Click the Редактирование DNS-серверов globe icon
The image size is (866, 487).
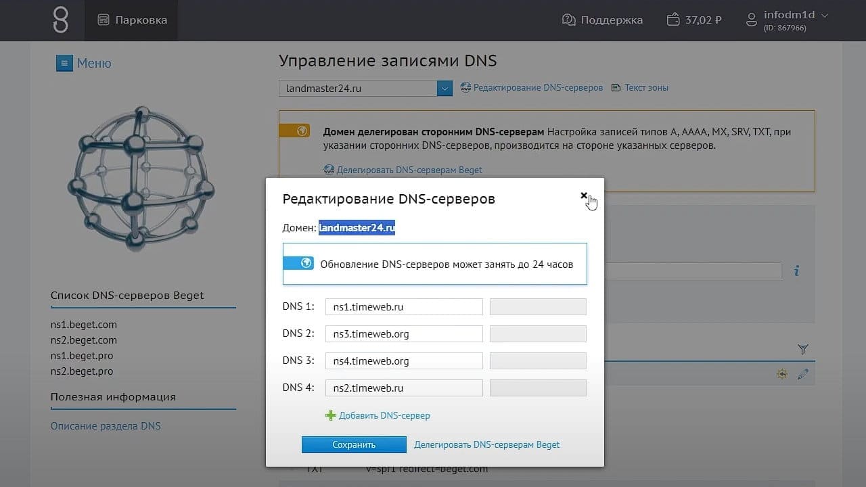465,88
